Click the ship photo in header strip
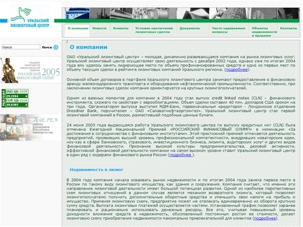The height and width of the screenshot is (227, 303). (x=77, y=13)
